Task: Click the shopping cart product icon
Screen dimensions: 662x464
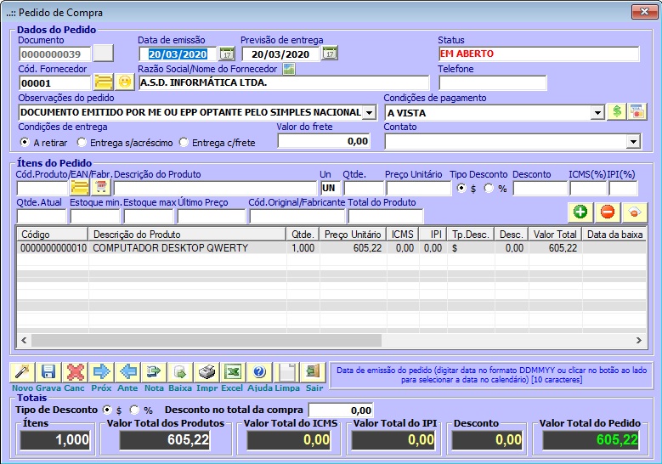Action: point(101,187)
